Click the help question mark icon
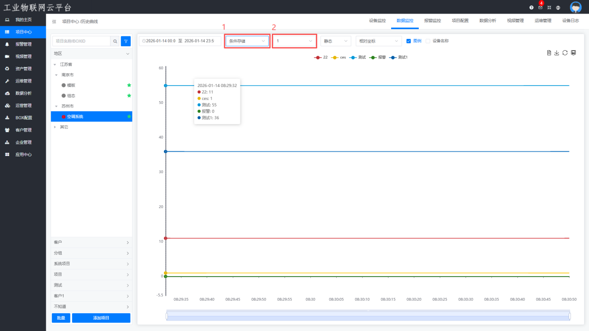This screenshot has width=589, height=331. coord(531,8)
